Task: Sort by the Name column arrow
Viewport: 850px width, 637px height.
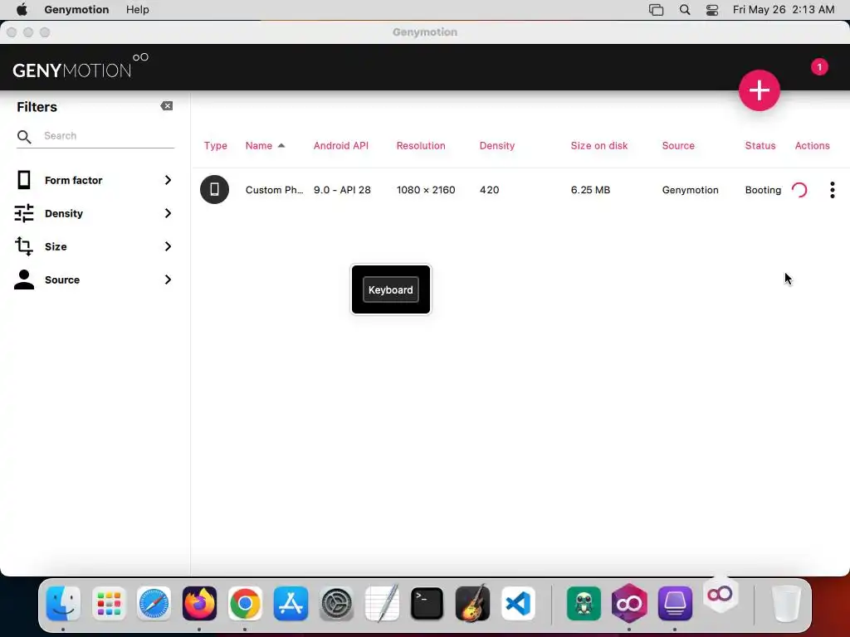Action: click(x=281, y=145)
